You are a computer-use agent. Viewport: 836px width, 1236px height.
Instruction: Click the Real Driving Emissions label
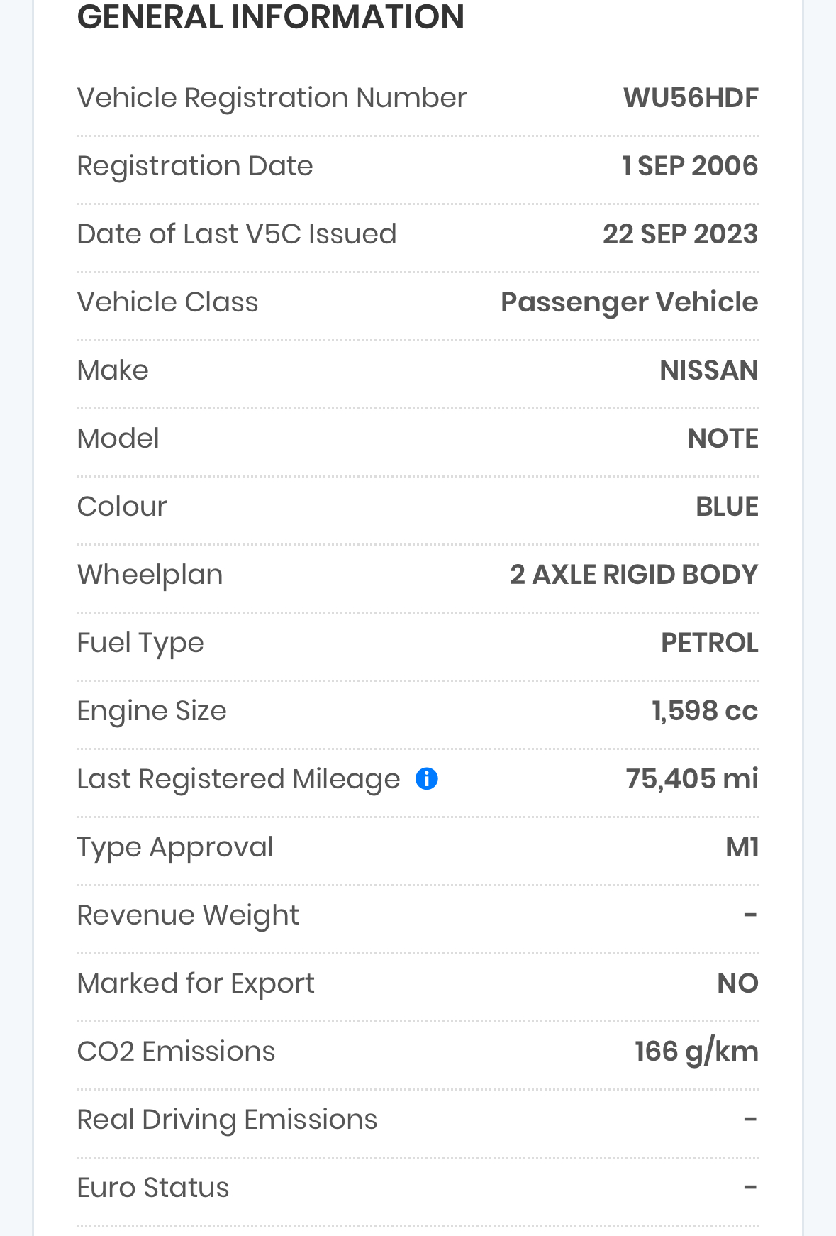(227, 1120)
